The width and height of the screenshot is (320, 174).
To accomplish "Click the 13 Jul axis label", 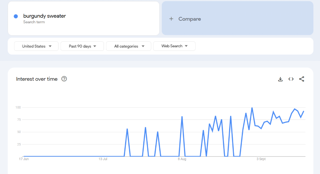I will tap(103, 159).
